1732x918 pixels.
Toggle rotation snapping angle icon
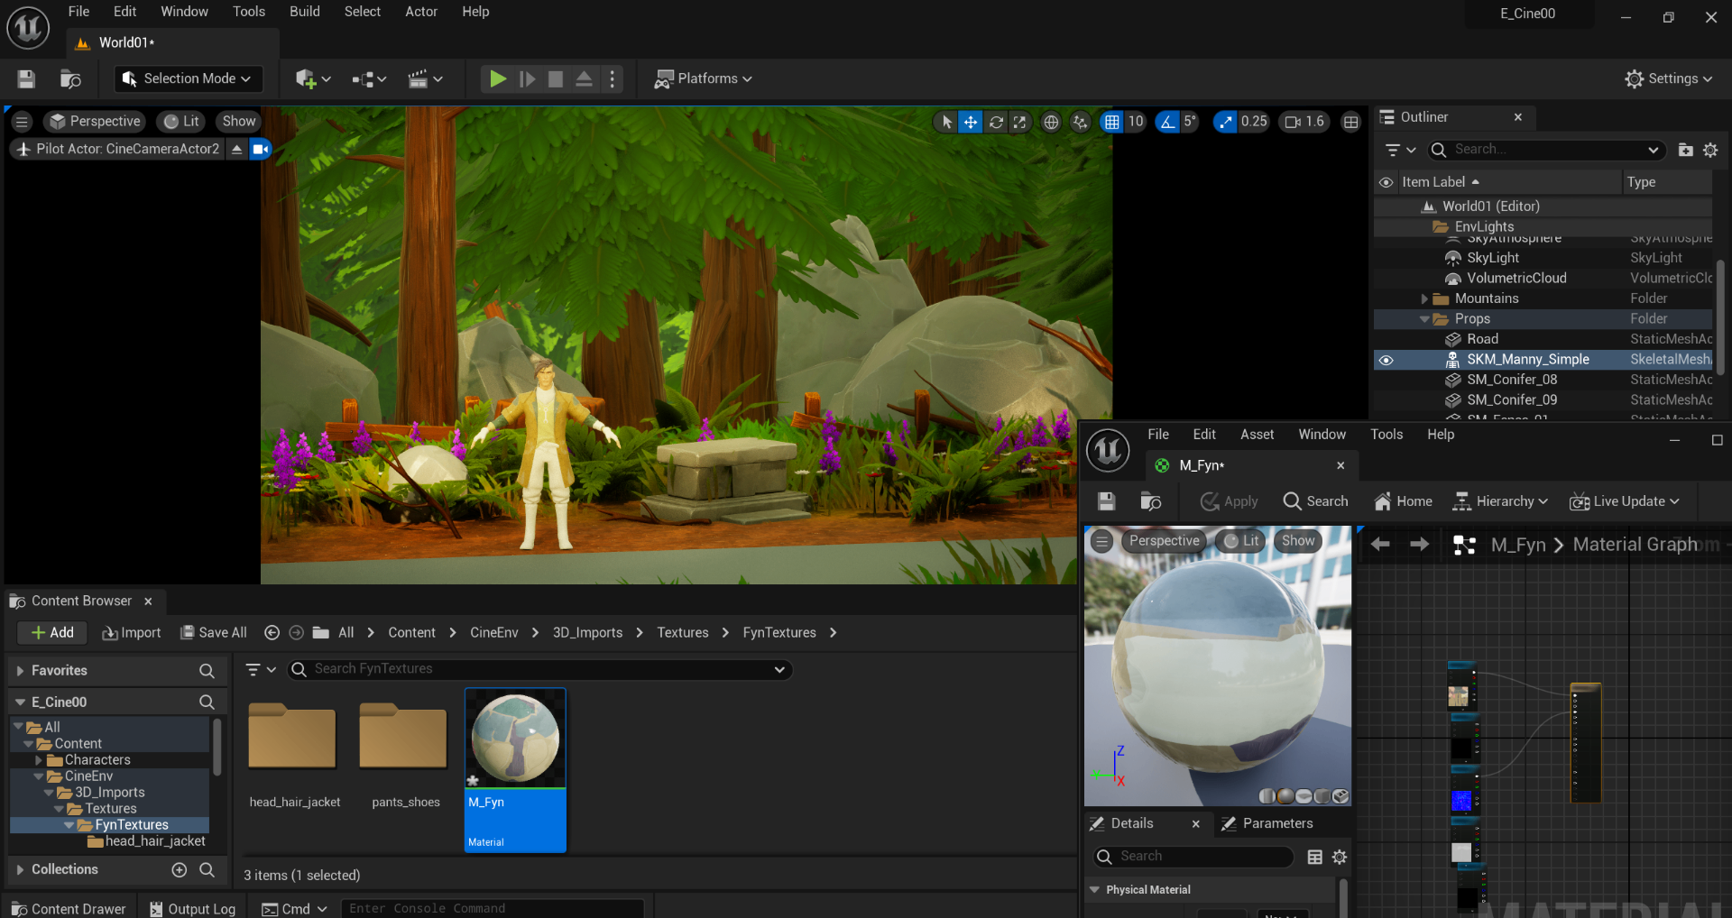[x=1167, y=122]
